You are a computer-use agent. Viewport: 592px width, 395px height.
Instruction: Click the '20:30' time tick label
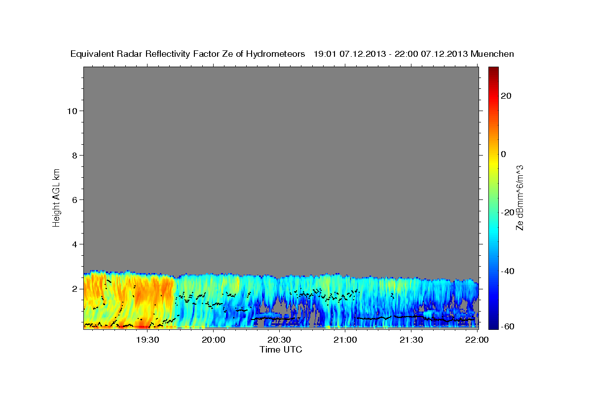[x=279, y=340]
